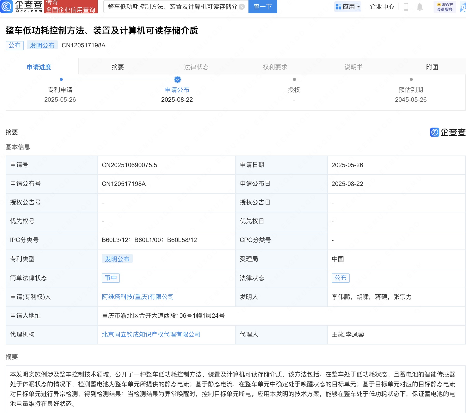
Task: Open 企业中心 link
Action: [x=382, y=7]
